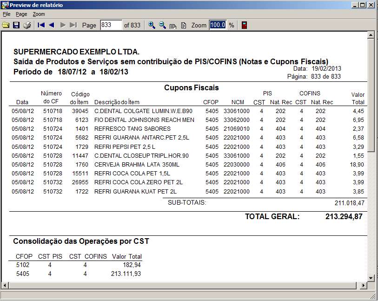Click REFRI PEPSI PET 2,5 L description

[125, 147]
